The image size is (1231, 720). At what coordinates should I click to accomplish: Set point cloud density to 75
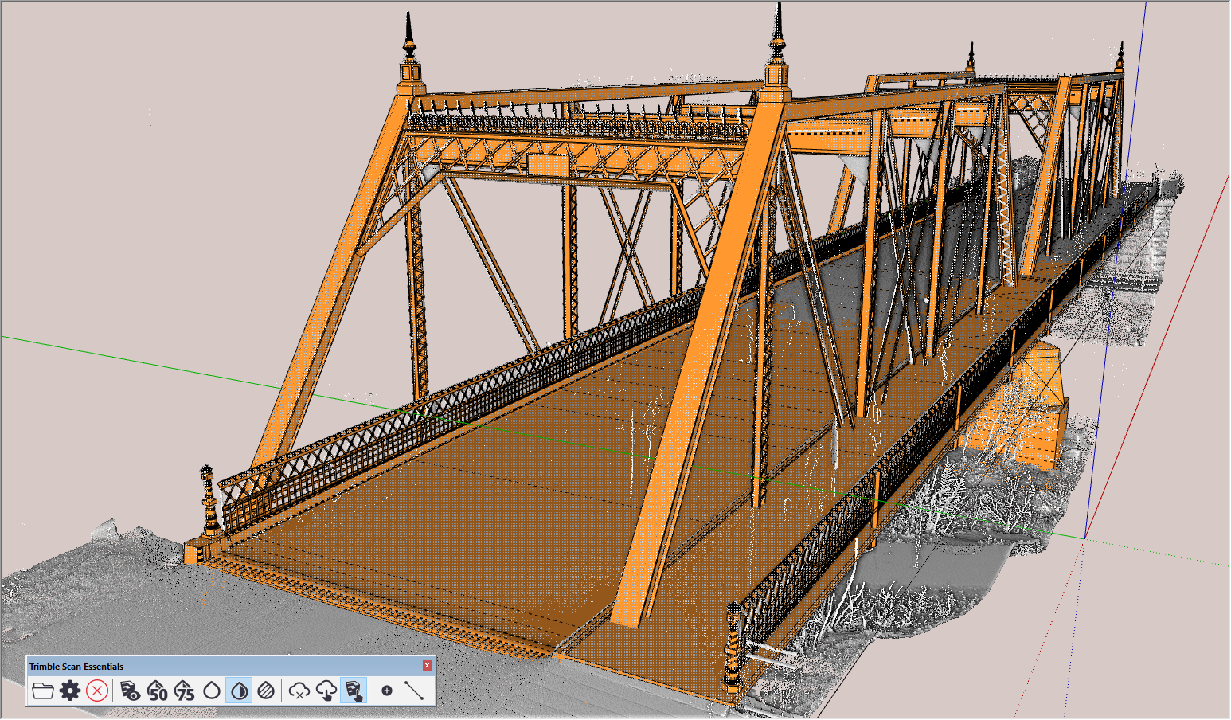click(x=185, y=691)
